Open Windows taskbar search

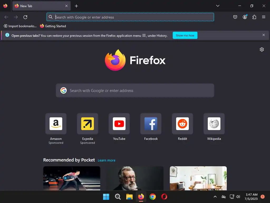pos(118,197)
